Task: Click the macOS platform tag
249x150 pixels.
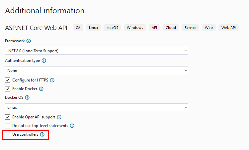Action: pos(113,28)
